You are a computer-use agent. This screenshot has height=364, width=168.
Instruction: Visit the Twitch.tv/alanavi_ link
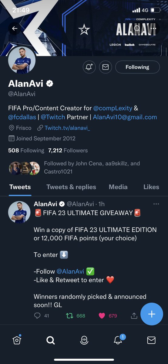pos(67,128)
